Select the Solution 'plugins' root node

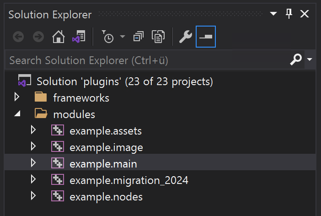tap(124, 81)
